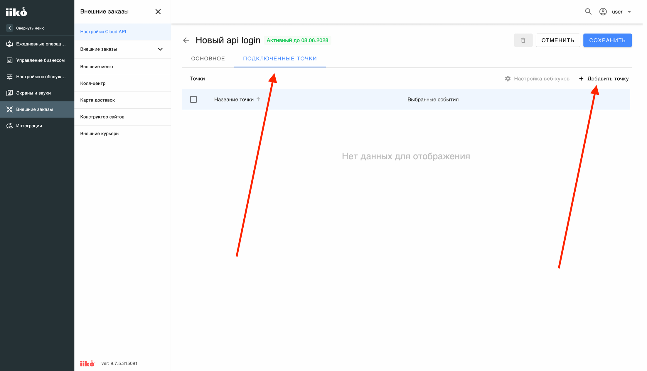The height and width of the screenshot is (371, 647).
Task: Sort by Название точки column arrow
Action: (x=258, y=99)
